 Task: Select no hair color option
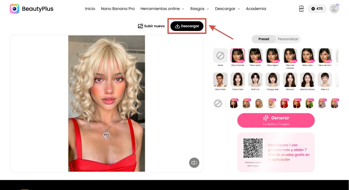pos(218,103)
